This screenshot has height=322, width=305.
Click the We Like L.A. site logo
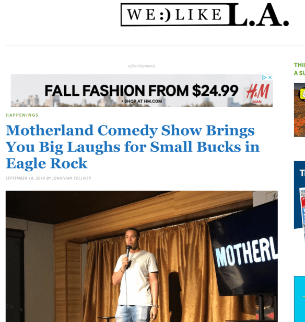tap(205, 15)
